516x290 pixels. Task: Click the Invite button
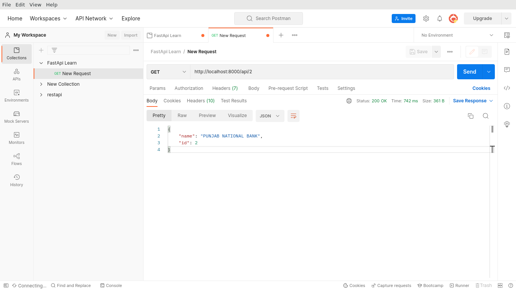tap(403, 19)
